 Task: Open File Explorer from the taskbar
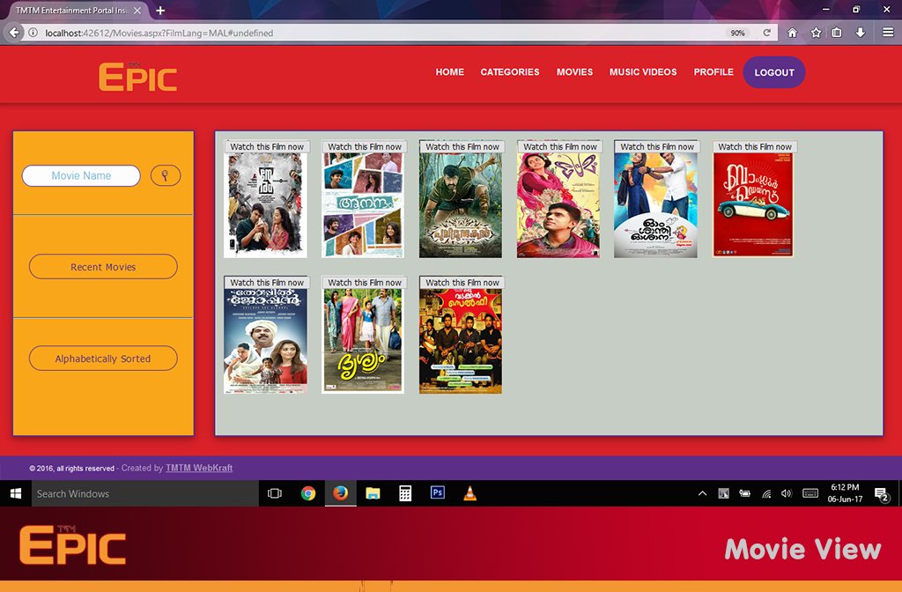[x=373, y=493]
